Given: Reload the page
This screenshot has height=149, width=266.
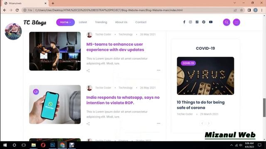Looking at the screenshot, I should [17, 10].
